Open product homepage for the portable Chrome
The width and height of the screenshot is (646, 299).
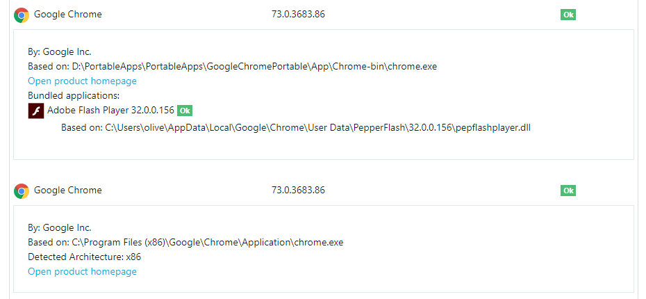point(82,81)
